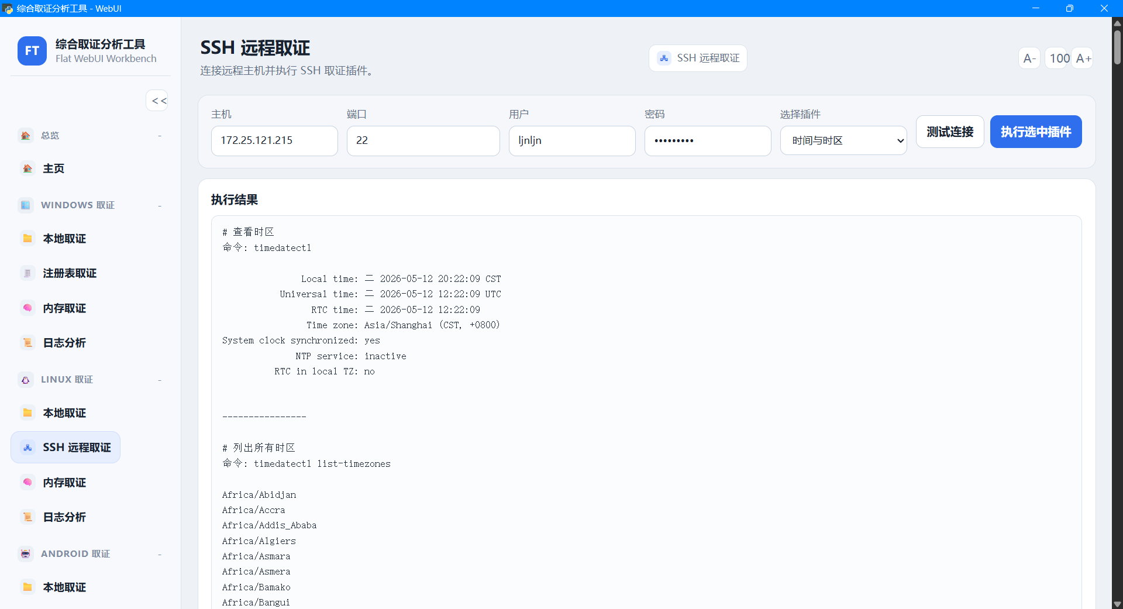This screenshot has height=609, width=1123.
Task: Click the 主页 house icon
Action: pyautogui.click(x=27, y=168)
